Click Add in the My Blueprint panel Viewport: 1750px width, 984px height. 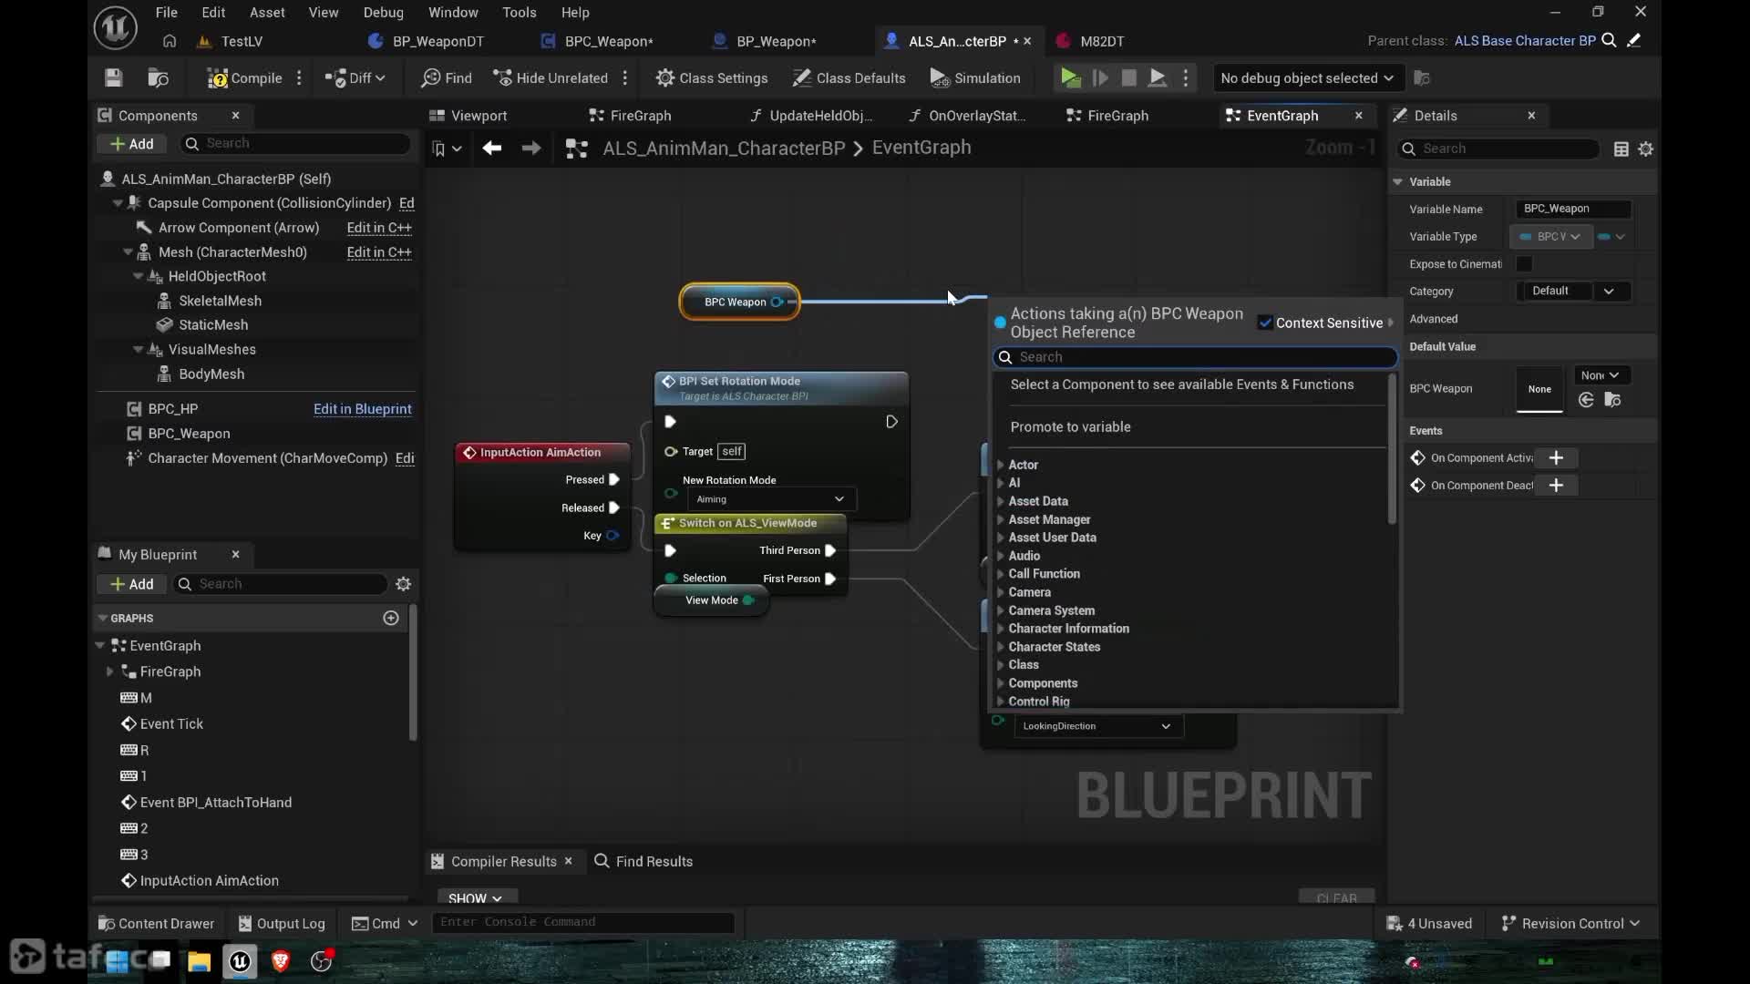131,584
